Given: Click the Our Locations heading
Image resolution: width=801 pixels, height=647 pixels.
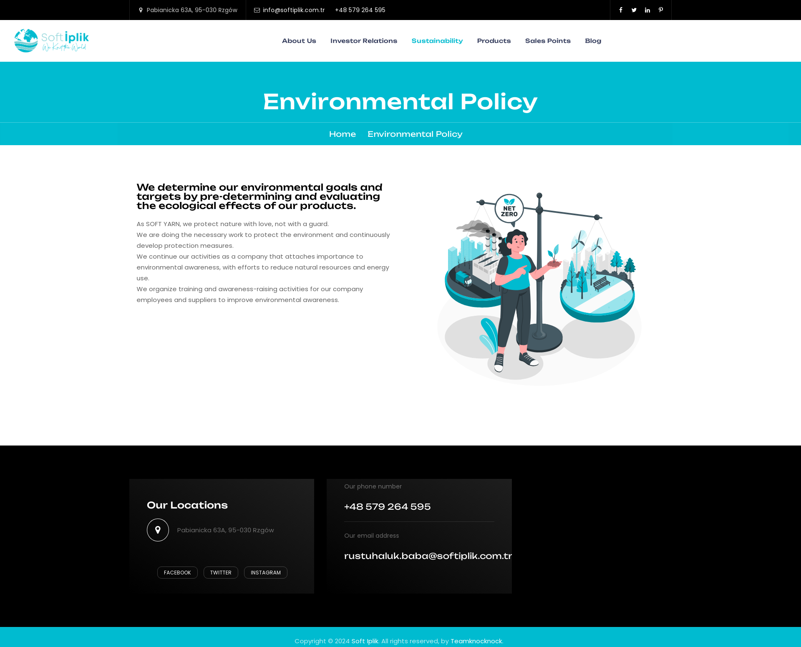Looking at the screenshot, I should (x=187, y=505).
